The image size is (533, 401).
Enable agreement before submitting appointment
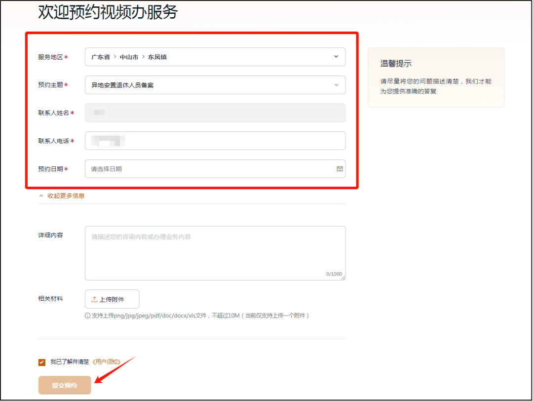click(x=41, y=361)
